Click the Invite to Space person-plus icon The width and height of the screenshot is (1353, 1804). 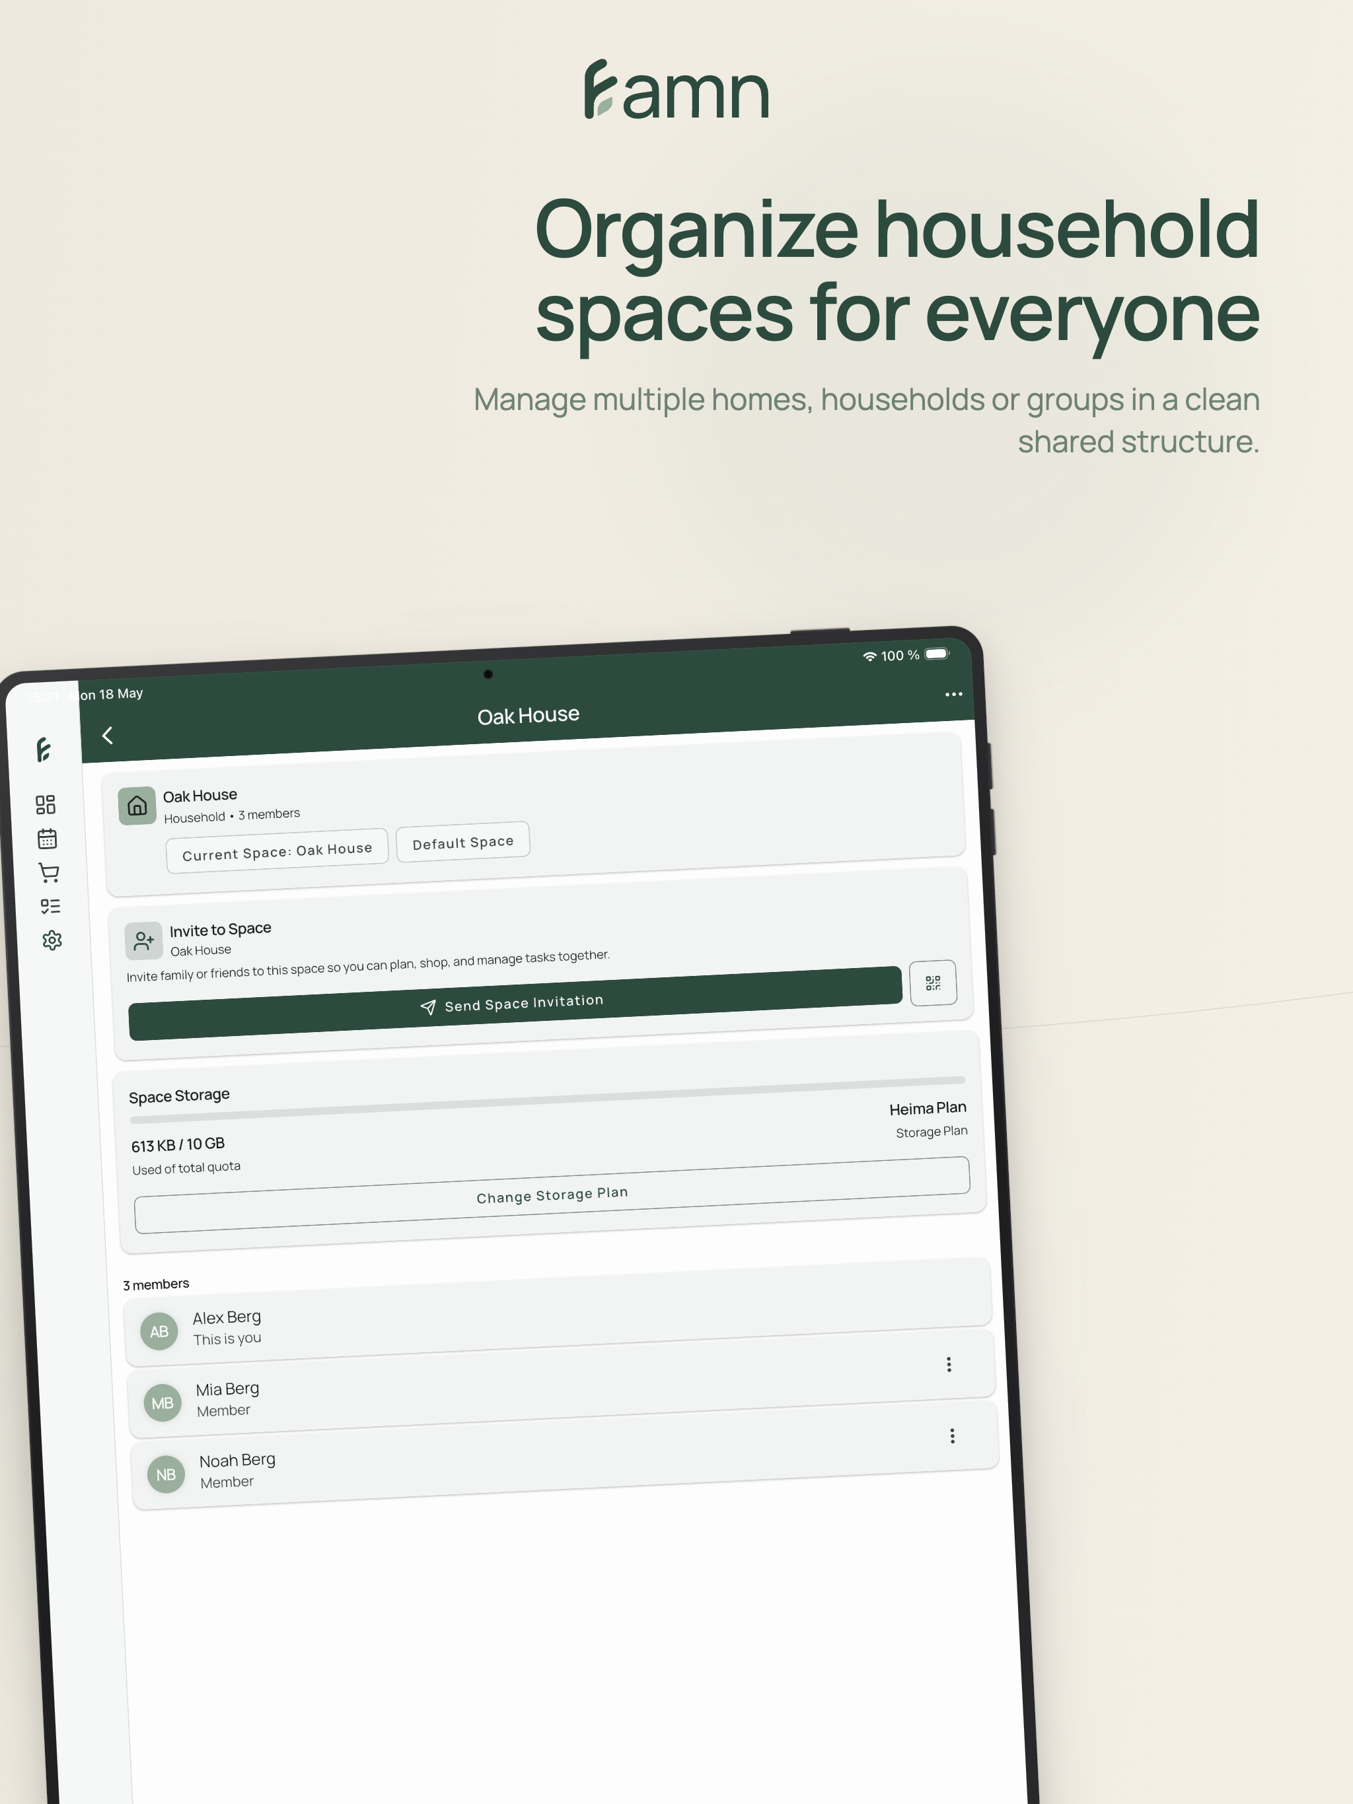[x=143, y=941]
